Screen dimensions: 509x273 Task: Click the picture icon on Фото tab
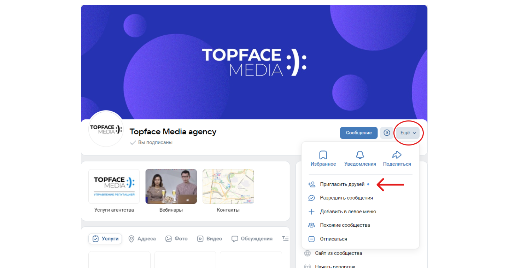(168, 239)
